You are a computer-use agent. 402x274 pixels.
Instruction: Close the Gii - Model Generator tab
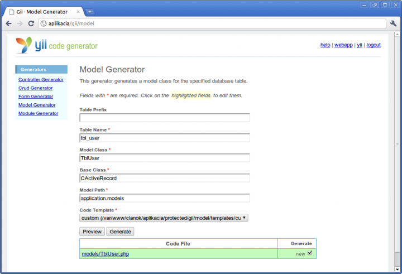(x=78, y=12)
